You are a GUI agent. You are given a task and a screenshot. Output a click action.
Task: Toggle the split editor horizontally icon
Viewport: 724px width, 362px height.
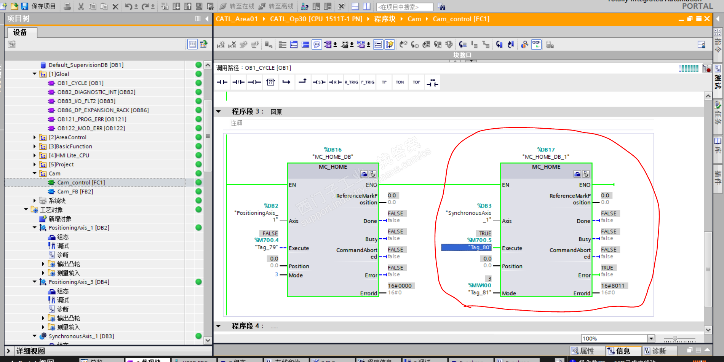tap(355, 6)
